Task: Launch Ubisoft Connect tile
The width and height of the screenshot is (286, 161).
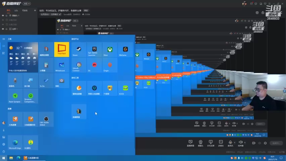Action: tap(79, 65)
